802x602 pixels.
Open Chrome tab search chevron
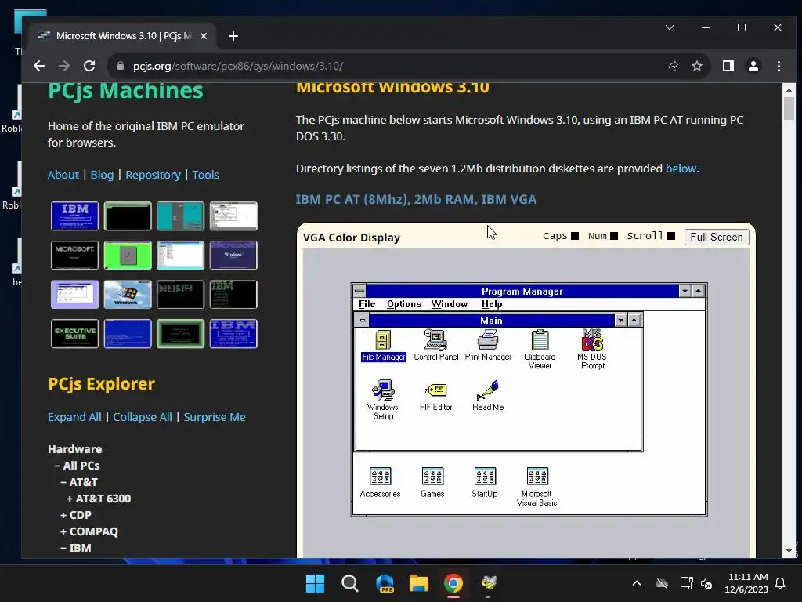(x=670, y=27)
